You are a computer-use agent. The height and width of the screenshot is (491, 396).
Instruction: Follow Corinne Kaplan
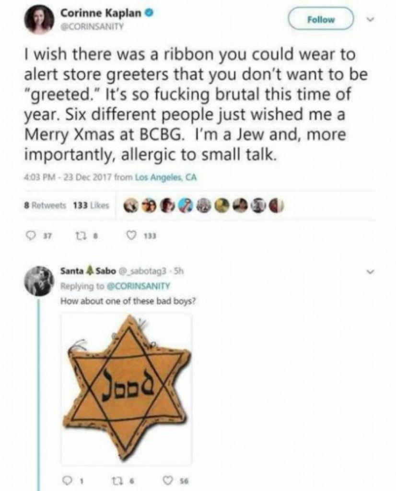tap(321, 20)
